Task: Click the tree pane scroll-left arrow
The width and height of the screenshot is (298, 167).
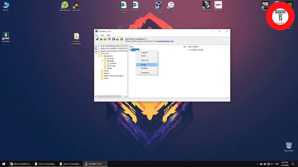Action: 95,96
